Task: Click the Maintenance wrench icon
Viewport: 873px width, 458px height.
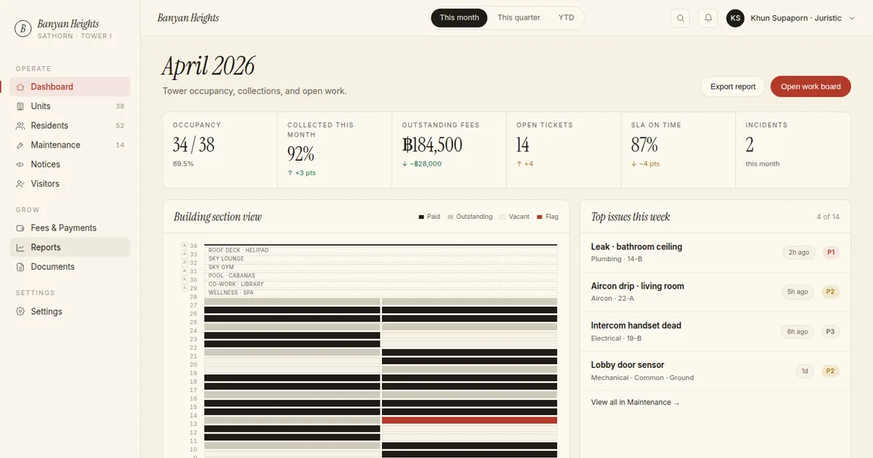Action: [20, 145]
